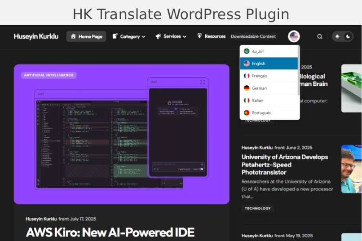
Task: Click Technology tag under Arizona article
Action: pos(258,209)
